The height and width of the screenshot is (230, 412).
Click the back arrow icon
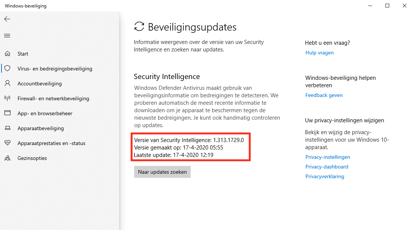pos(7,19)
